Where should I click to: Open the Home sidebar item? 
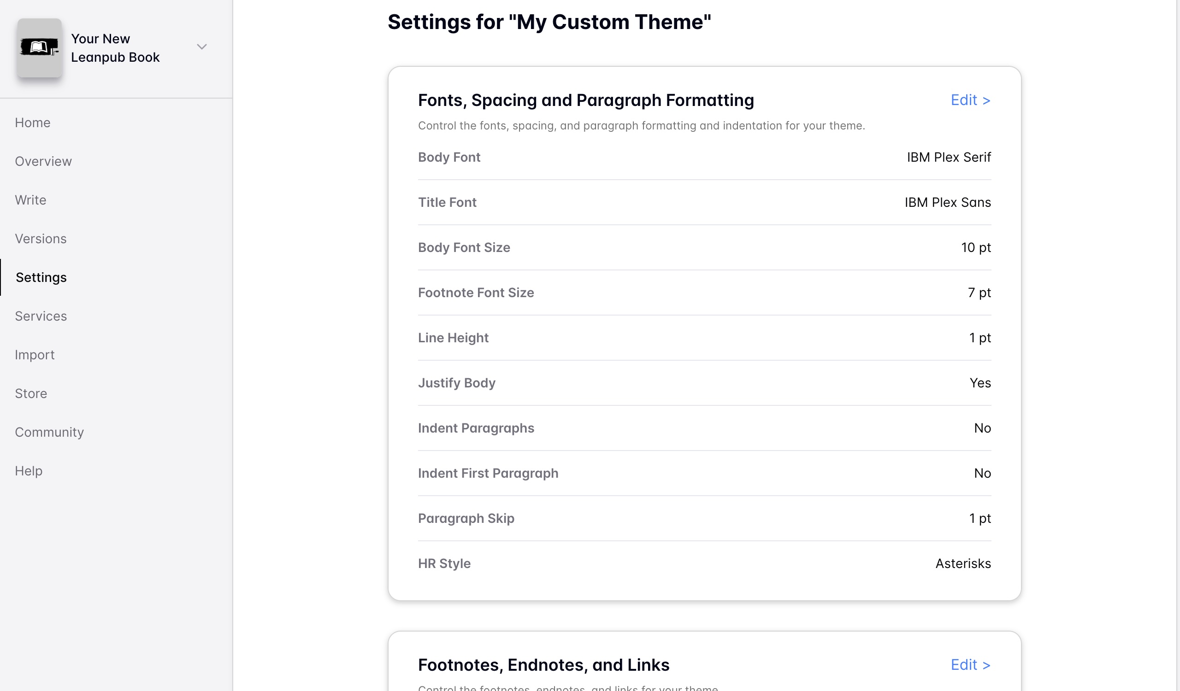(32, 123)
